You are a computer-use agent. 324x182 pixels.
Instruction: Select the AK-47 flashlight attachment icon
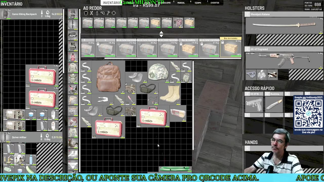272,75
